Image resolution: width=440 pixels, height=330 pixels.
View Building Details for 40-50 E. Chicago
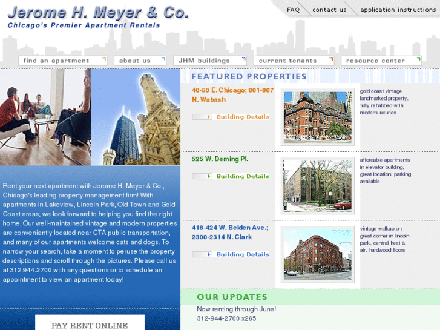click(243, 117)
